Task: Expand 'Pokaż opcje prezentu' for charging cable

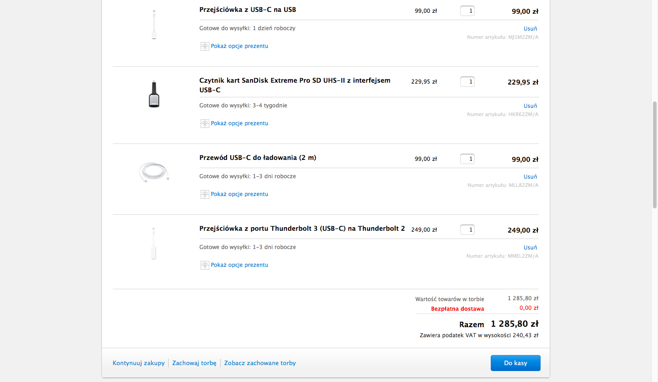Action: pyautogui.click(x=239, y=194)
